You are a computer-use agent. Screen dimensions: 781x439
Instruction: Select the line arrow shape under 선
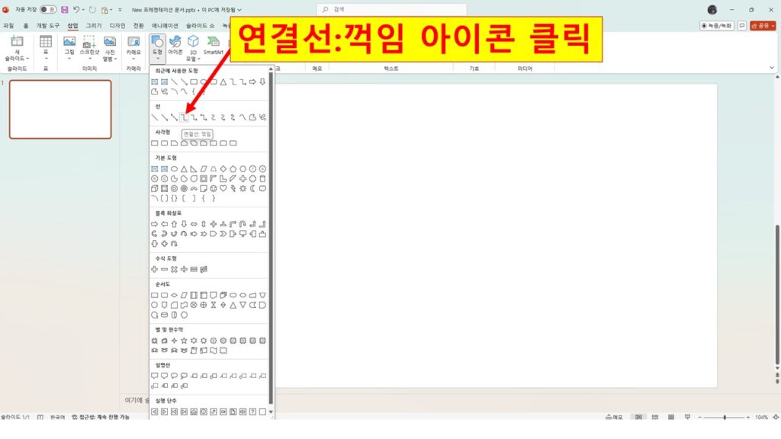click(x=165, y=117)
